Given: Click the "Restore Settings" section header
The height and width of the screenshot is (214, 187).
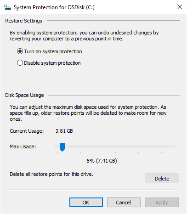Looking at the screenshot, I should [23, 21].
